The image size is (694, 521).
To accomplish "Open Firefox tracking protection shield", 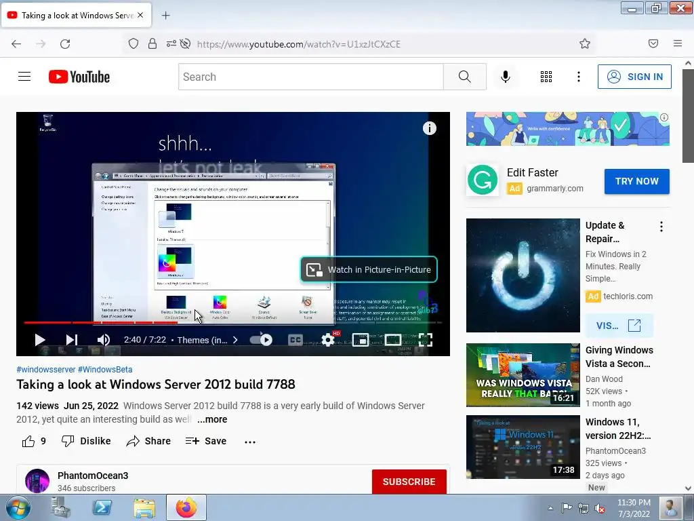I will click(134, 43).
